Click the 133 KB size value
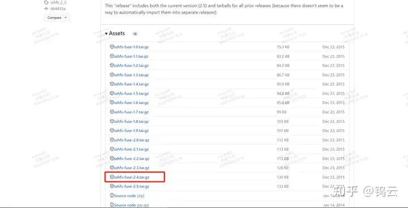This screenshot has width=408, height=208. [283, 186]
